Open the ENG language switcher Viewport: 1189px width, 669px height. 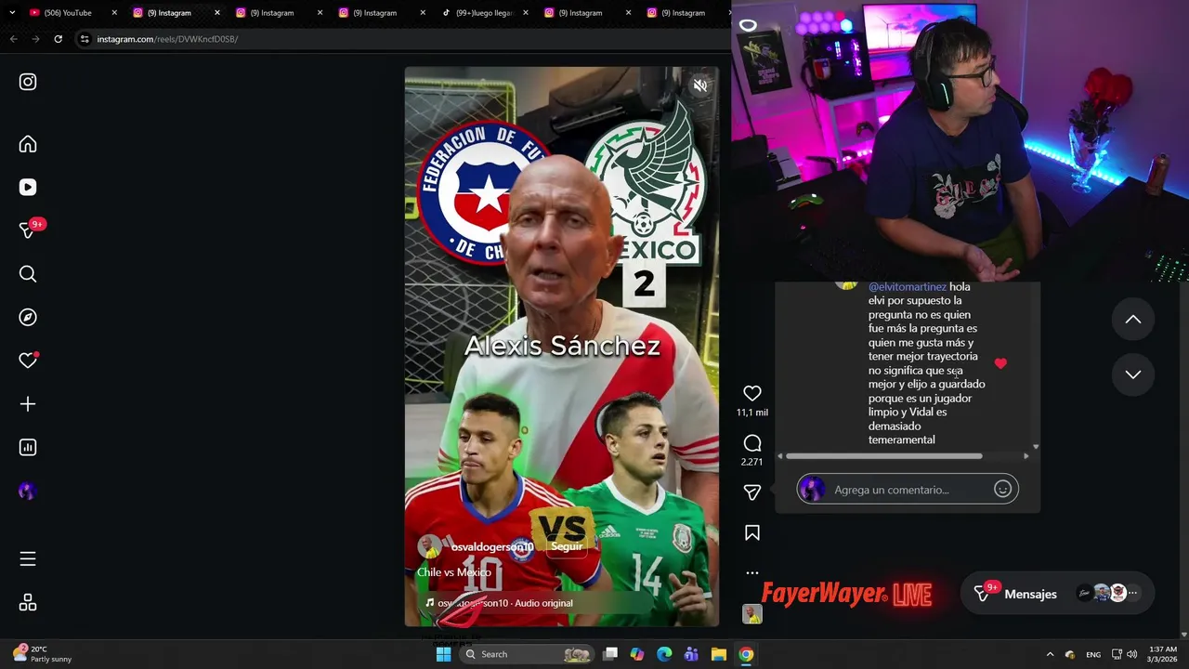click(x=1093, y=654)
